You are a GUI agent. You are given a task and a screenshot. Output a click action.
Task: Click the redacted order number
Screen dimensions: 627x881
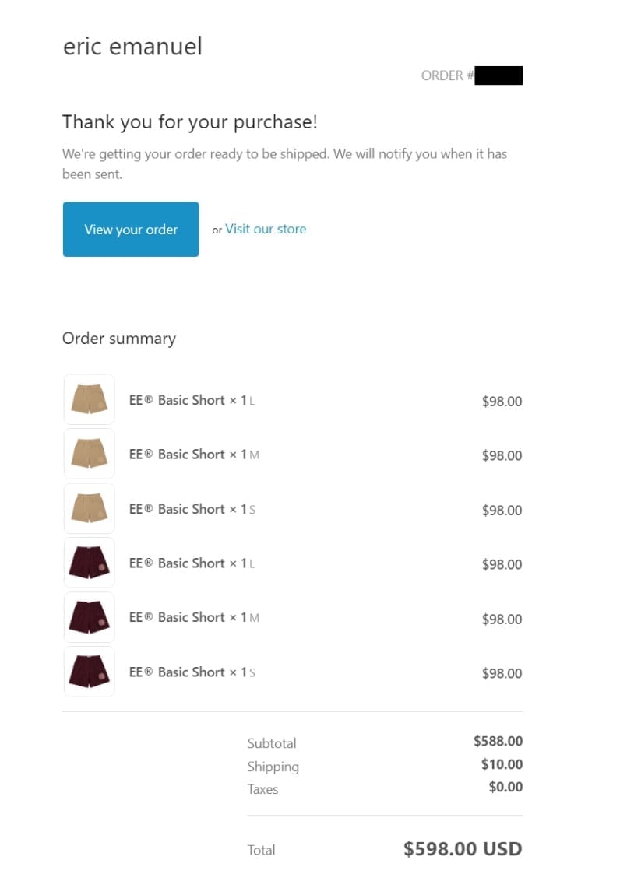498,75
